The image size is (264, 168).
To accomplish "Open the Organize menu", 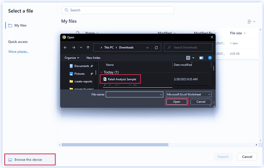I will click(72, 58).
